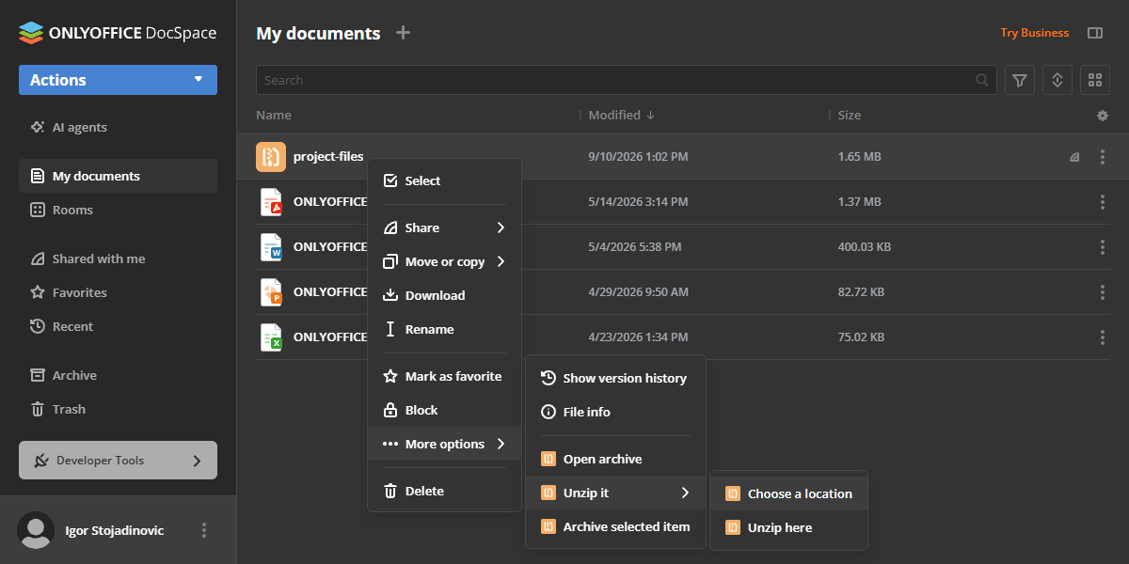
Task: Open File info from submenu
Action: (x=615, y=412)
